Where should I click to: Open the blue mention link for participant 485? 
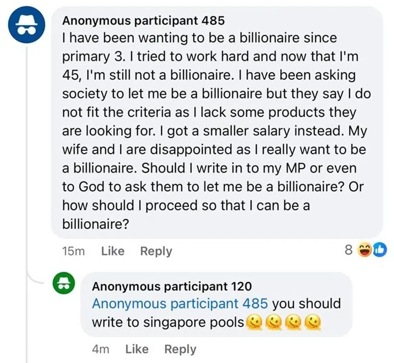tap(179, 304)
